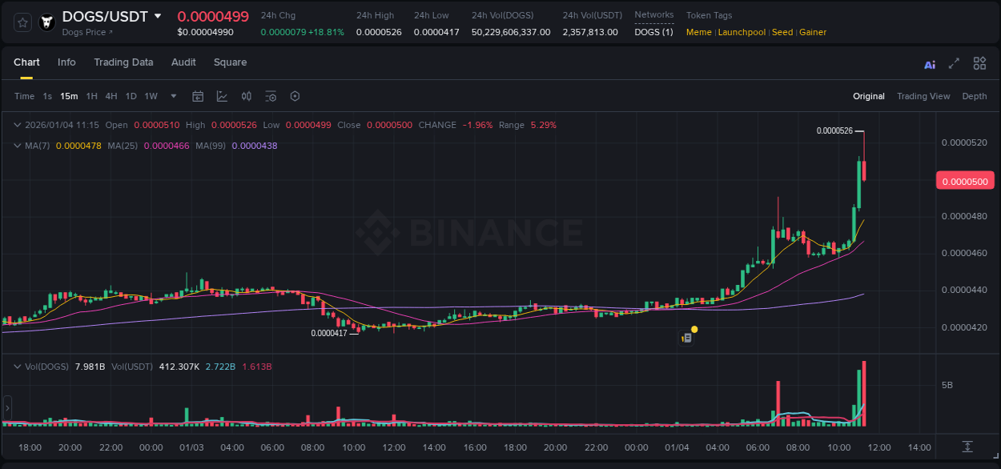Expand the chart to fullscreen

click(x=953, y=63)
